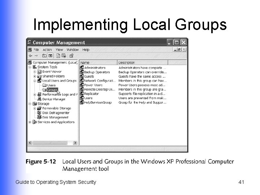Image resolution: width=260 pixels, height=195 pixels.
Task: Click the Replicator group icon
Action: 82,94
